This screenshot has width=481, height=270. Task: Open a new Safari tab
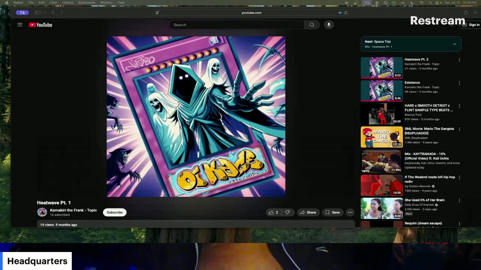coord(475,12)
